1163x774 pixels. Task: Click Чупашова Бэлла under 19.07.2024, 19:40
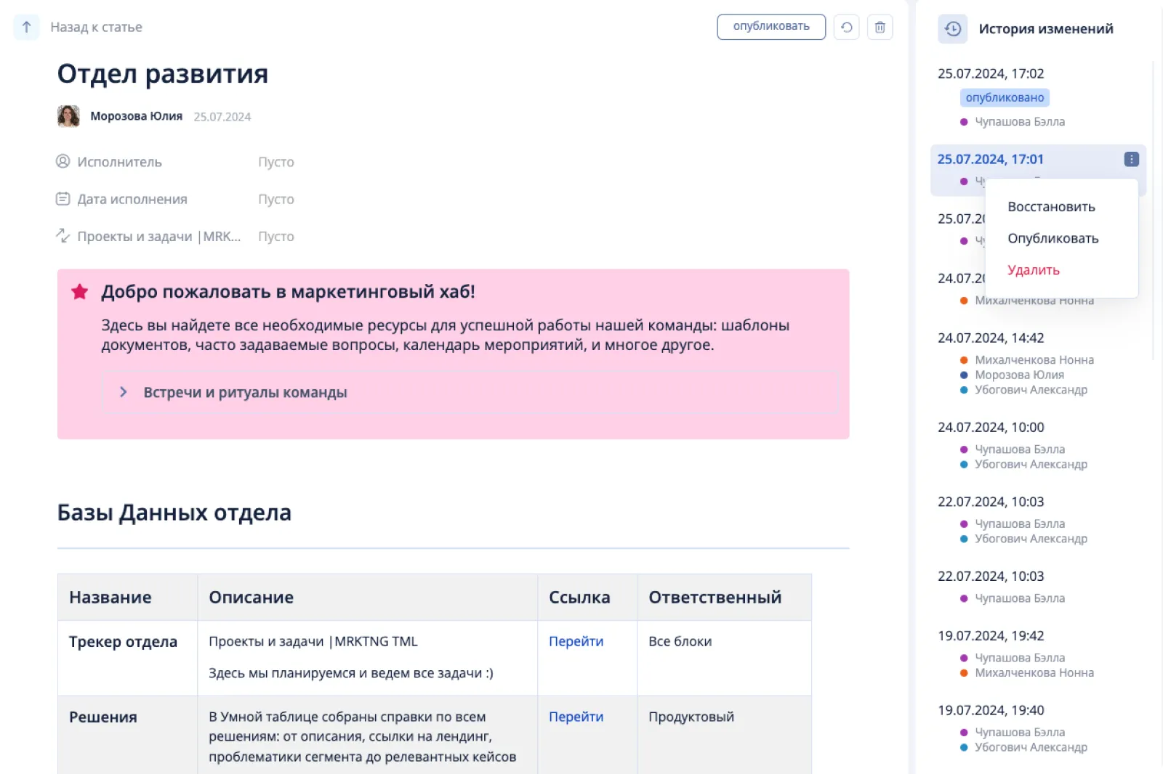click(x=1020, y=733)
